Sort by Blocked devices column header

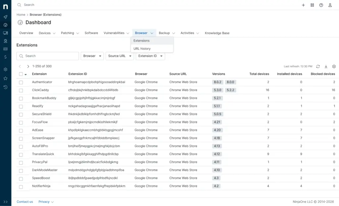click(x=323, y=74)
